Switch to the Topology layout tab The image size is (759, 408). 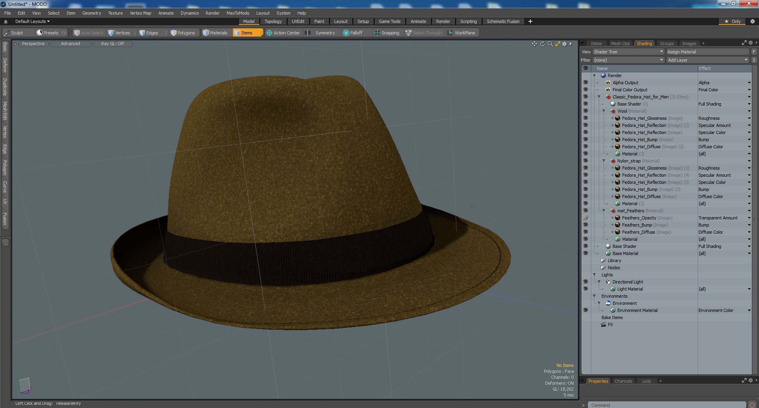(x=273, y=21)
